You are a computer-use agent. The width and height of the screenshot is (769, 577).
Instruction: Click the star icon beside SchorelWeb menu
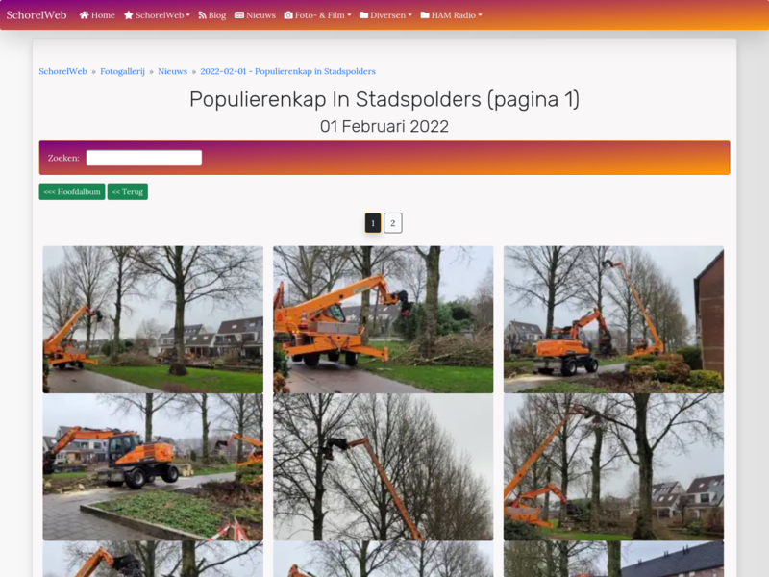pos(129,15)
